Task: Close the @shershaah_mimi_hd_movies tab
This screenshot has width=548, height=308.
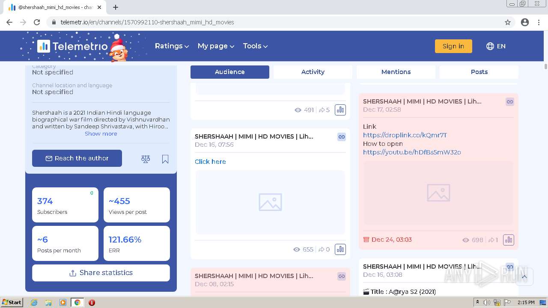Action: [99, 7]
